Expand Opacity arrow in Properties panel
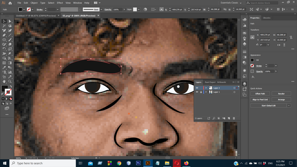This screenshot has height=167, width=297. click(x=276, y=71)
